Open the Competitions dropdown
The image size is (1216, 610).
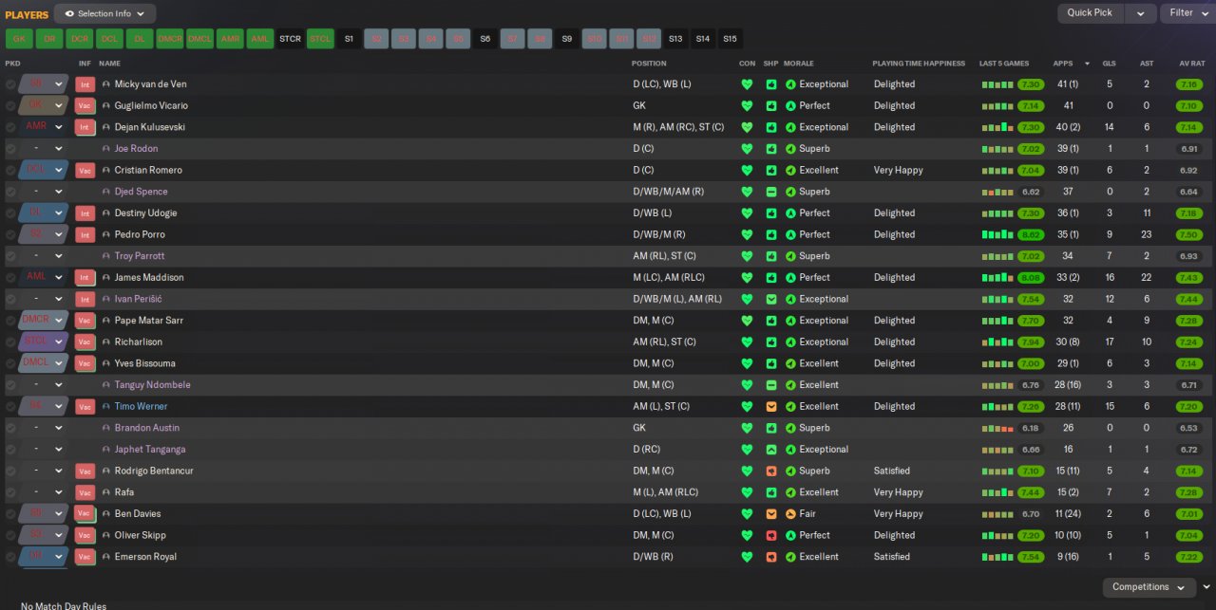click(1149, 587)
